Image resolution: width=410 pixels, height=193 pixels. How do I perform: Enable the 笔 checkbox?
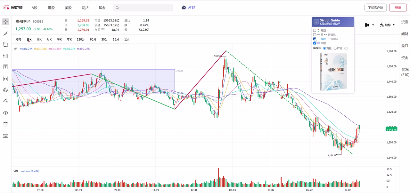[x=315, y=35]
